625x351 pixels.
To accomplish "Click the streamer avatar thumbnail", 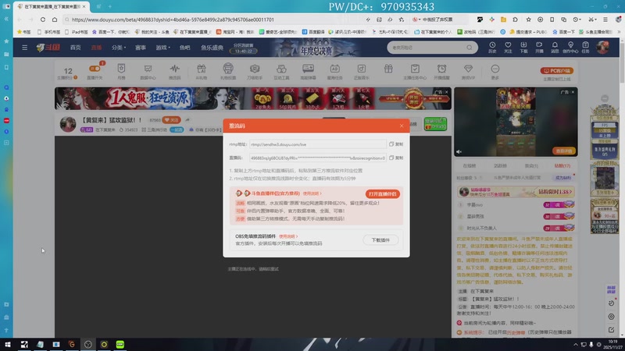I will click(x=68, y=124).
